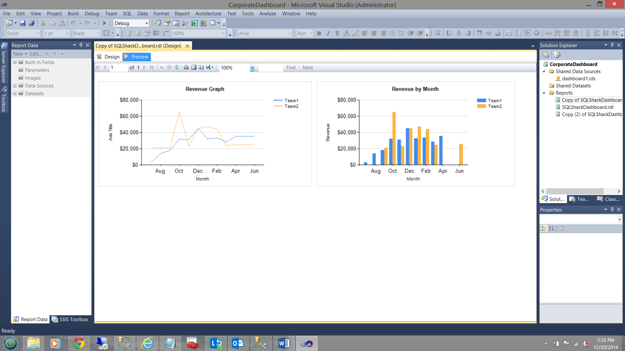Click the Find link in preview toolbar
The image size is (625, 351).
click(291, 68)
